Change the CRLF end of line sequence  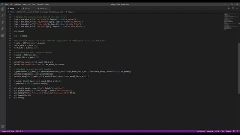[x=222, y=131]
